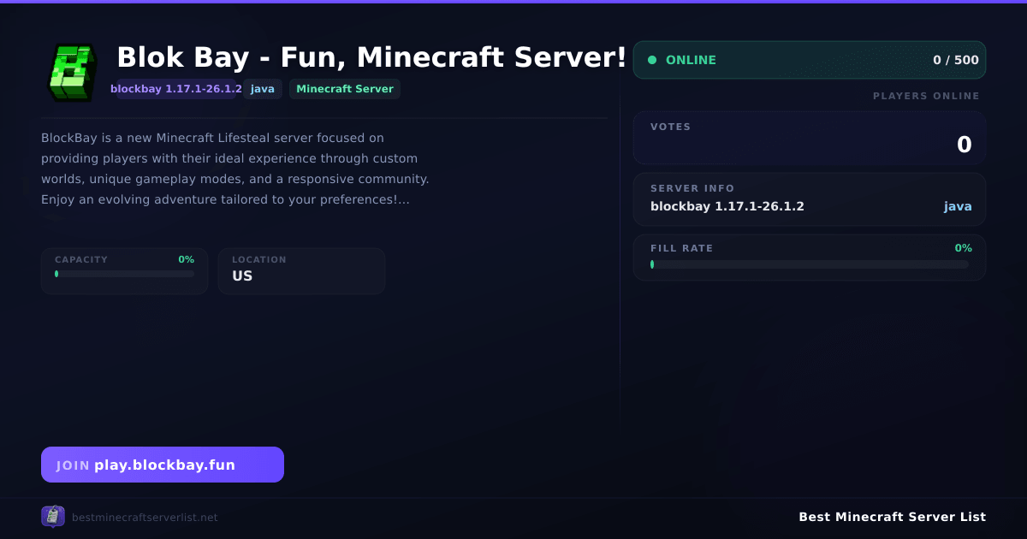This screenshot has width=1027, height=539.
Task: Select the Minecraft Server tag
Action: pos(345,89)
